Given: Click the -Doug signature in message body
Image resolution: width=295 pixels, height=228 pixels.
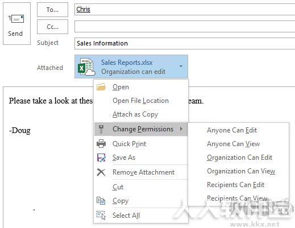Looking at the screenshot, I should point(20,131).
